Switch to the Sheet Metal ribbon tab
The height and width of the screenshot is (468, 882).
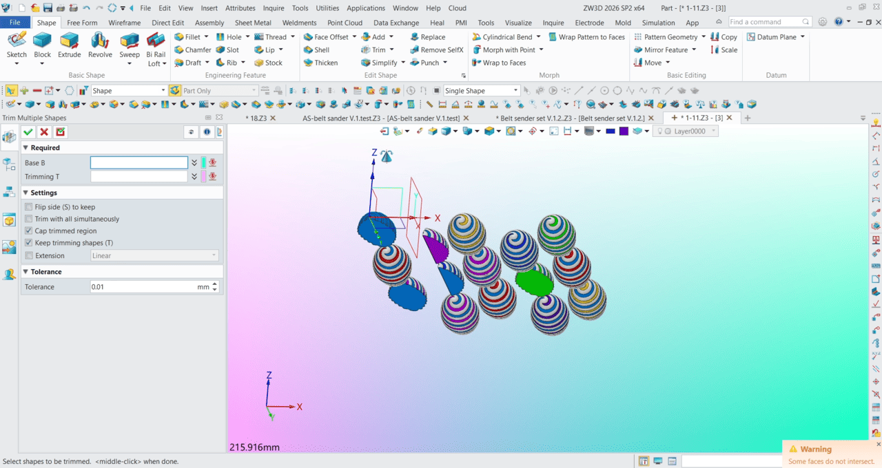(253, 23)
